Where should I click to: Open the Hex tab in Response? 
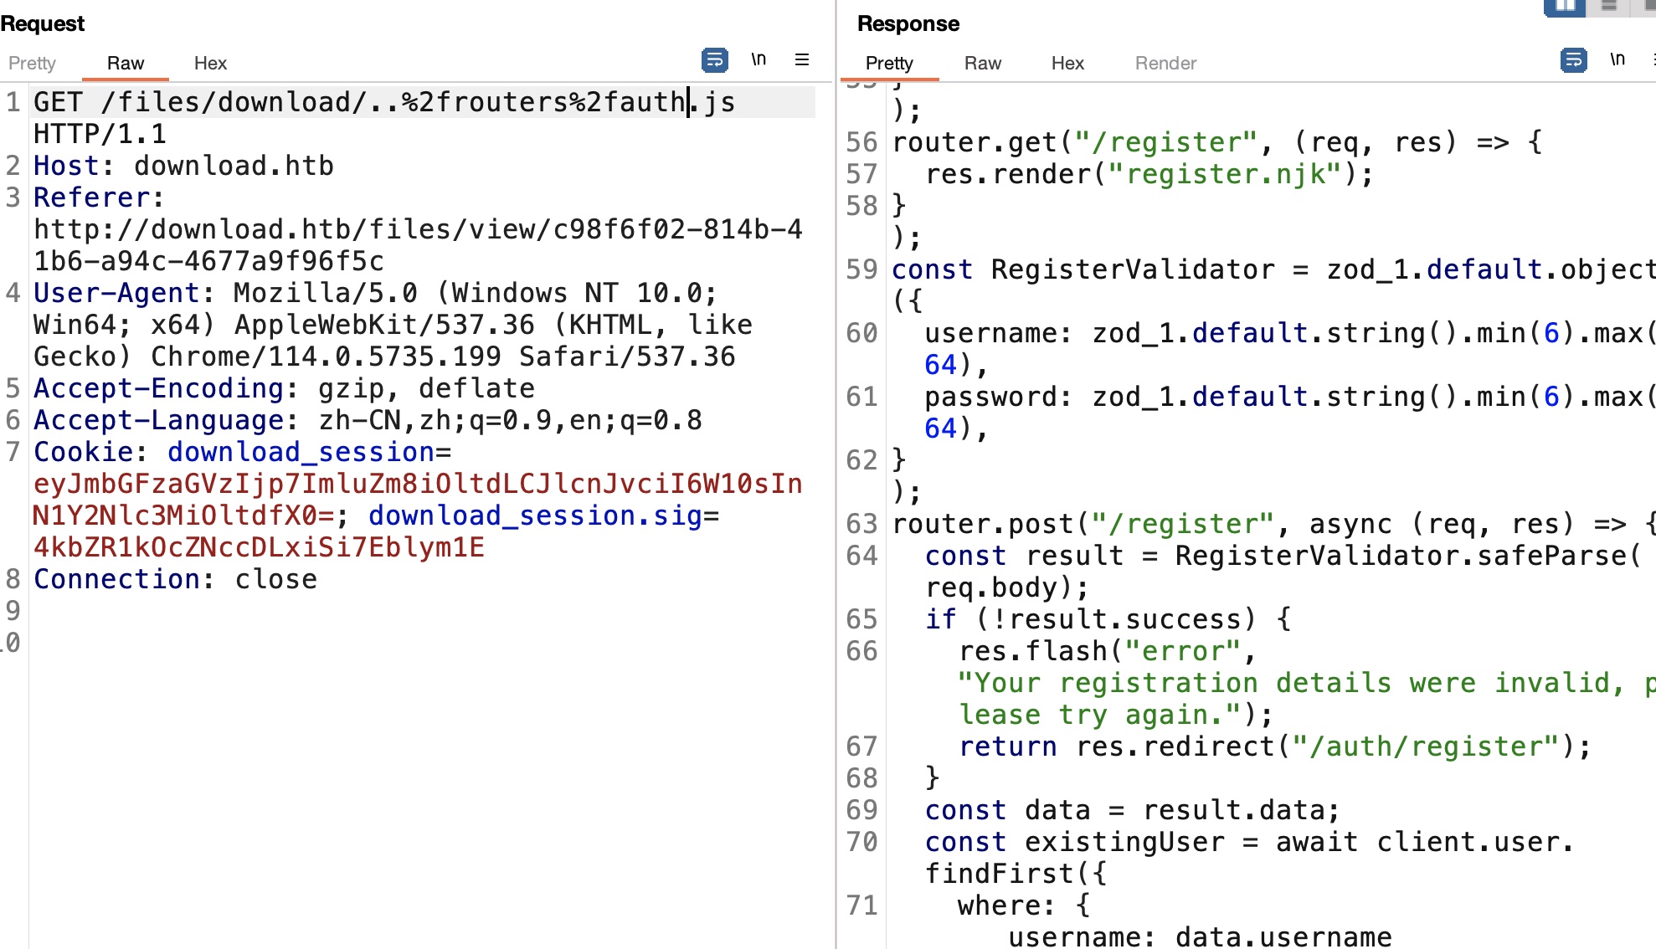(x=1067, y=64)
